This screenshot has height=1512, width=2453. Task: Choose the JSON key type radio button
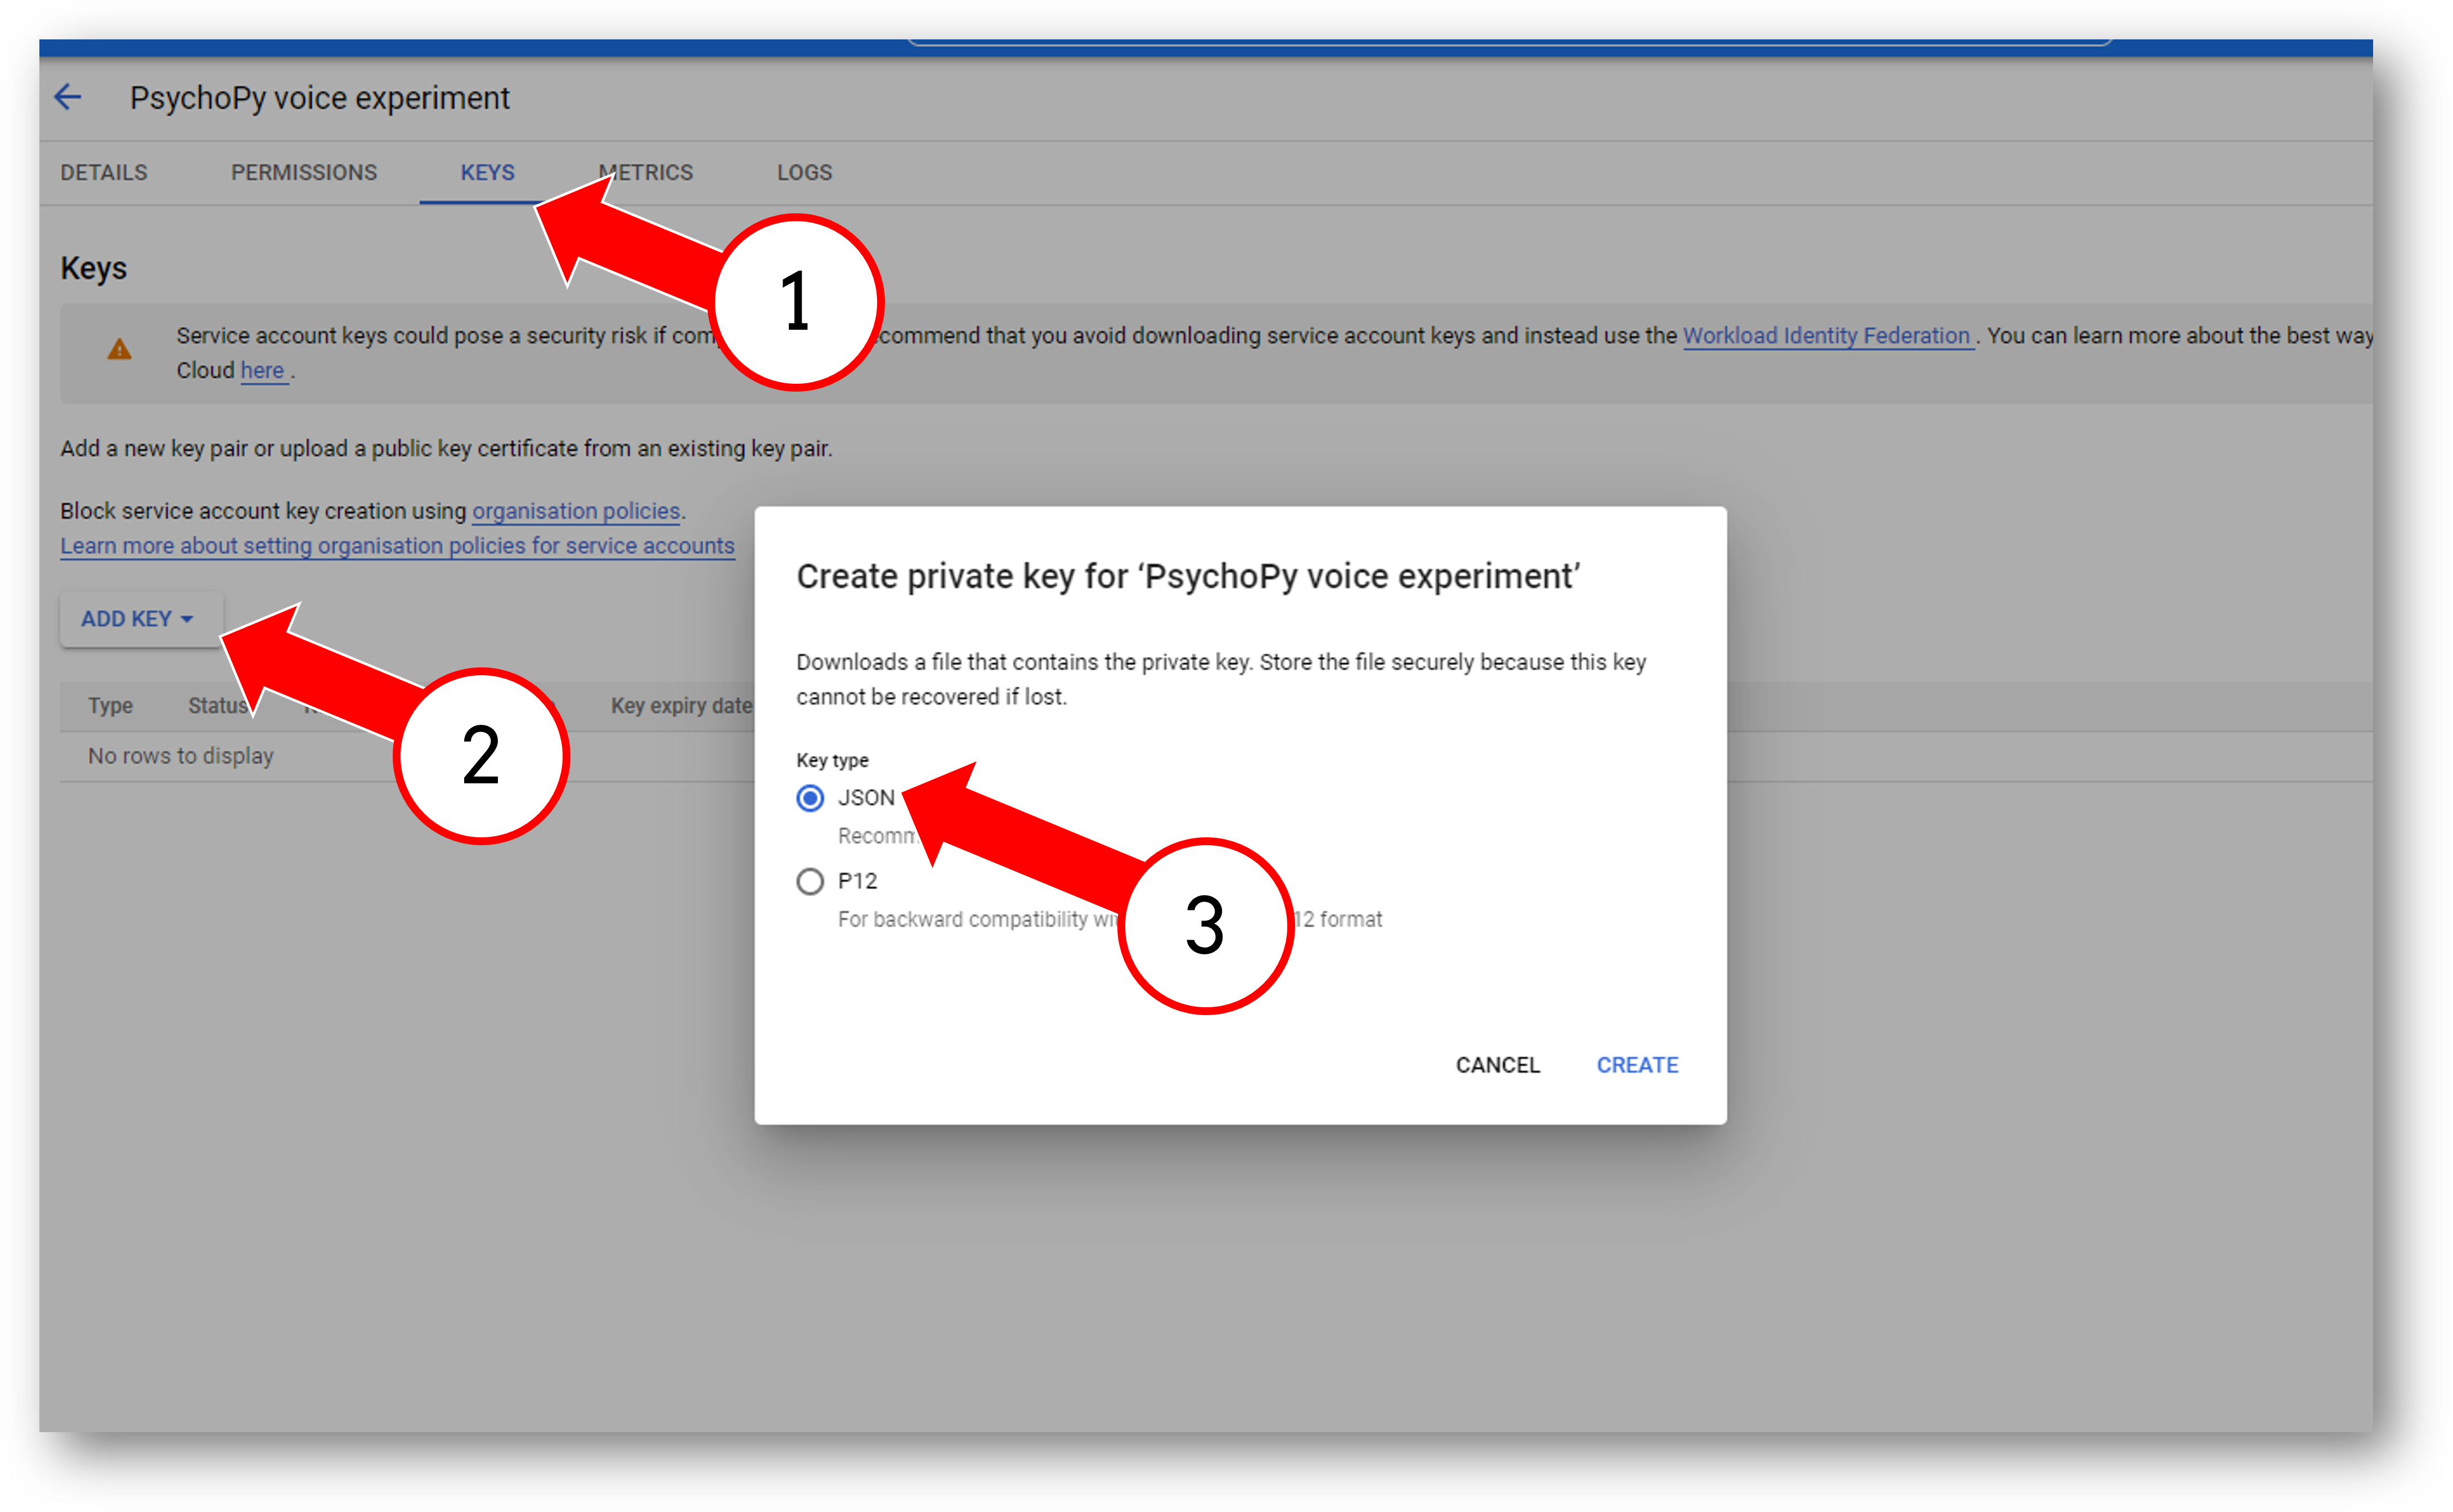coord(810,798)
